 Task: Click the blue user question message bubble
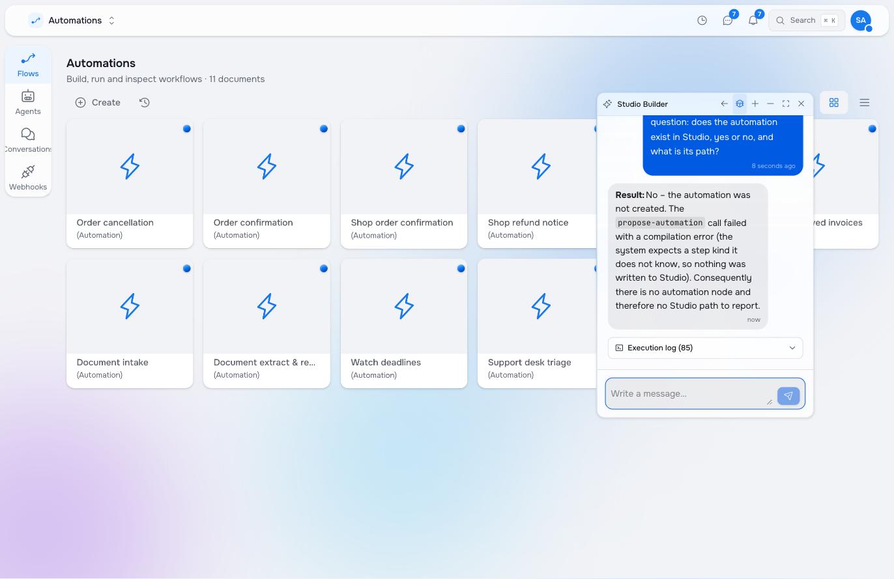point(723,145)
